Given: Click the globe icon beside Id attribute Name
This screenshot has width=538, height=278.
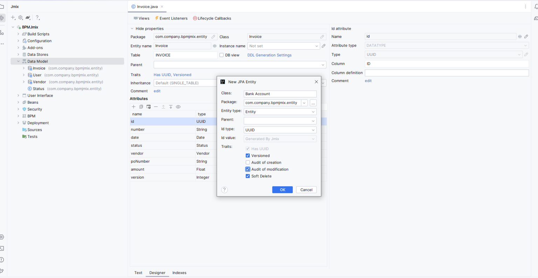Looking at the screenshot, I should 520,36.
